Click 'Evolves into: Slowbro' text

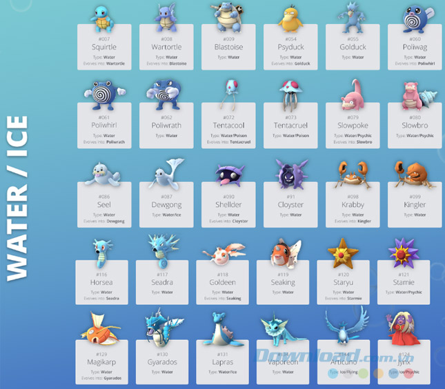tap(353, 142)
